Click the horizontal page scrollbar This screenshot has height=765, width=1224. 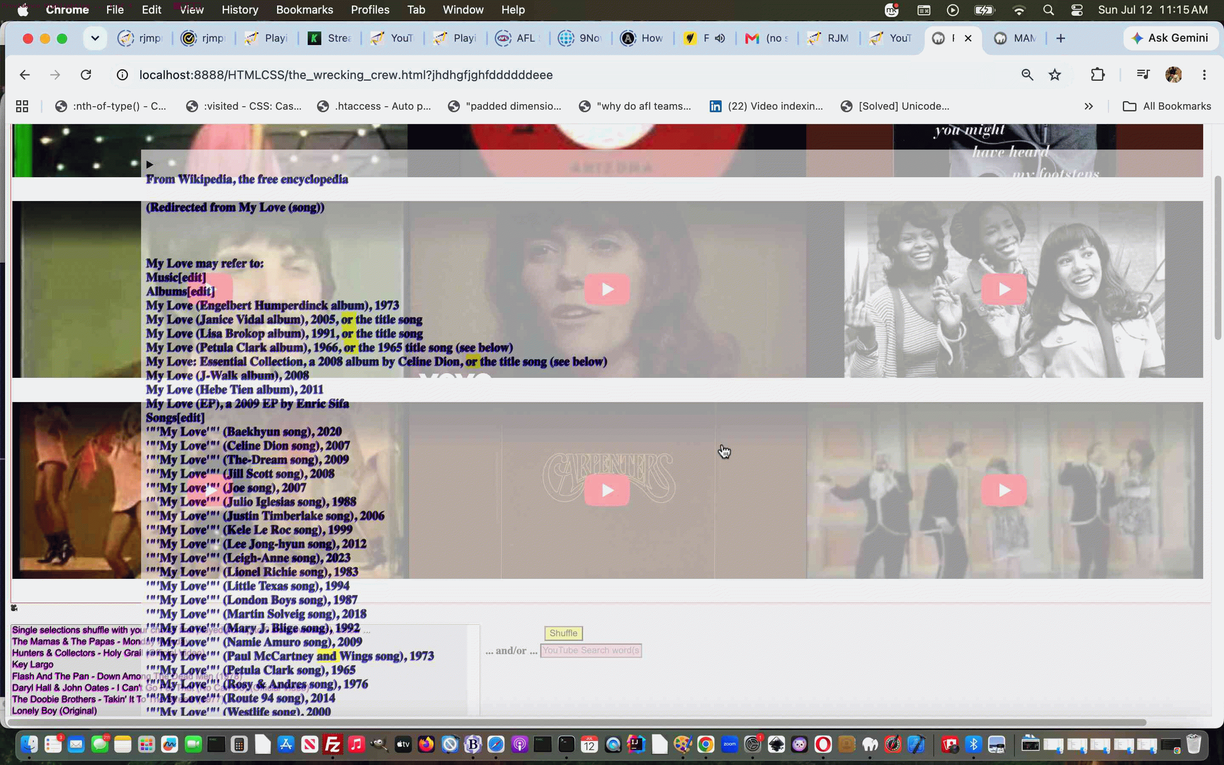click(577, 722)
